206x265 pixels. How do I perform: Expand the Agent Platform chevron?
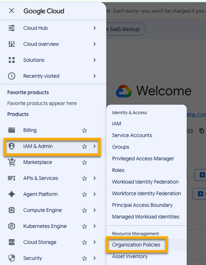click(x=95, y=194)
